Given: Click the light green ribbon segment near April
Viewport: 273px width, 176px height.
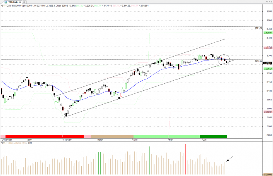Looking at the screenshot, I should [167, 136].
